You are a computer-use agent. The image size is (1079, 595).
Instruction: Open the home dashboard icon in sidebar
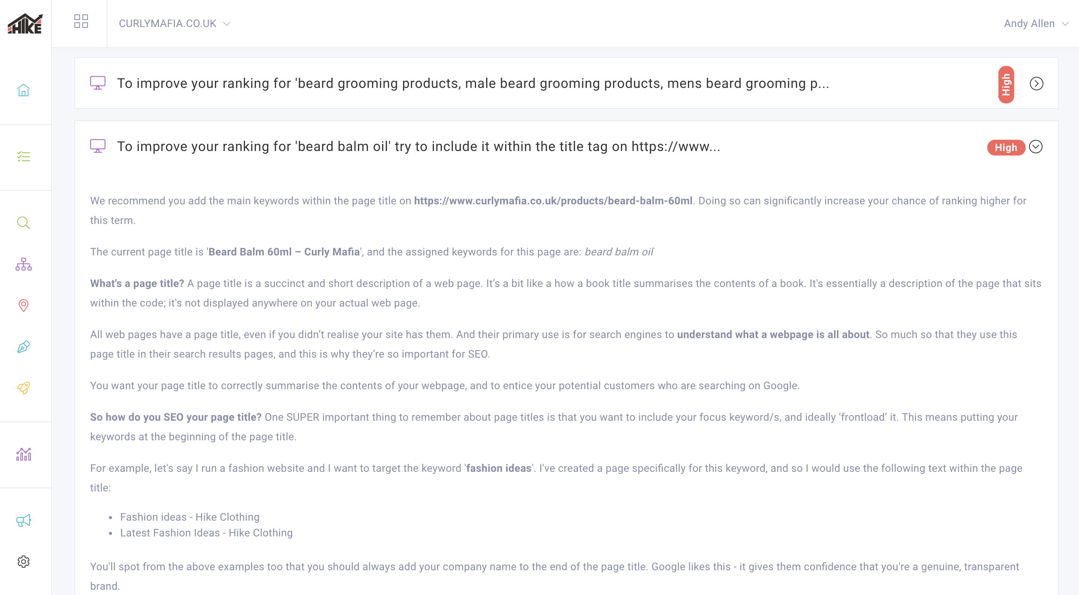click(23, 90)
